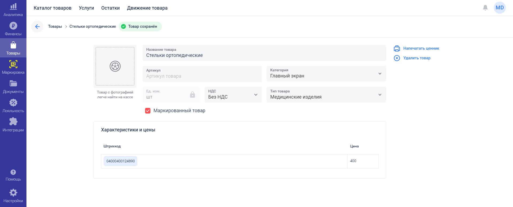Screen dimensions: 513x207
Task: Click the circled X delete icon
Action: pyautogui.click(x=397, y=58)
